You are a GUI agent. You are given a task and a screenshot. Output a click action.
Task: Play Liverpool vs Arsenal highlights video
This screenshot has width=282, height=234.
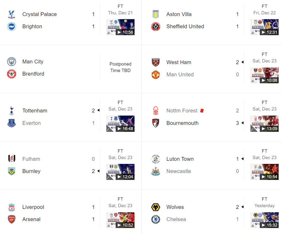coord(120,220)
